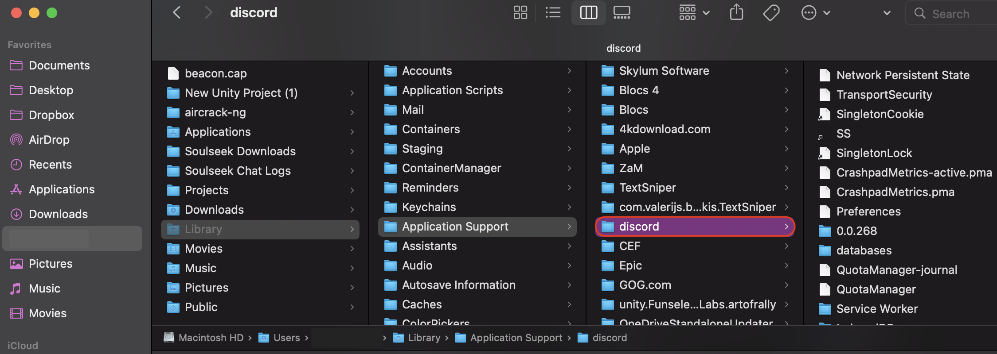
Task: Click the Downloads folder icon in first column
Action: click(173, 210)
